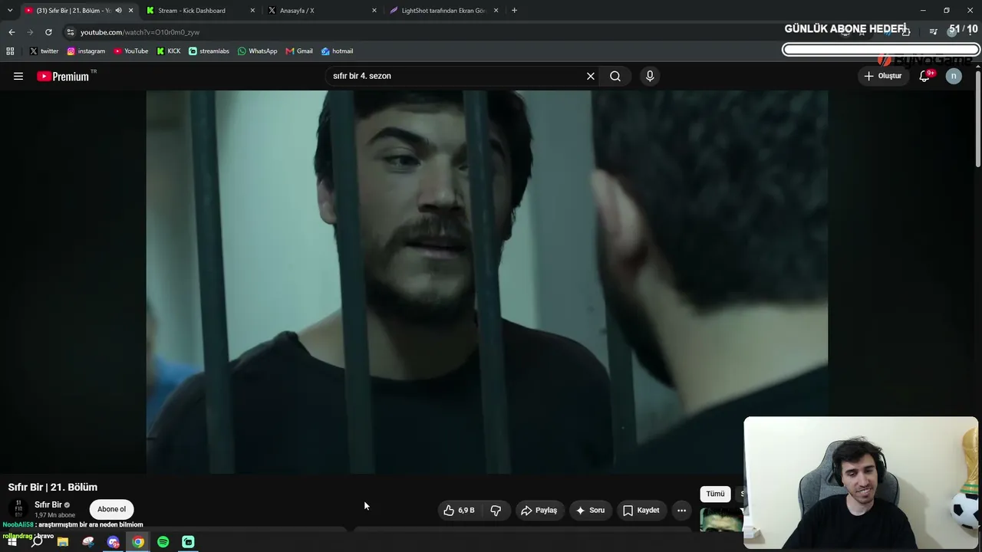Click the address bar URL
982x552 pixels.
pos(140,32)
